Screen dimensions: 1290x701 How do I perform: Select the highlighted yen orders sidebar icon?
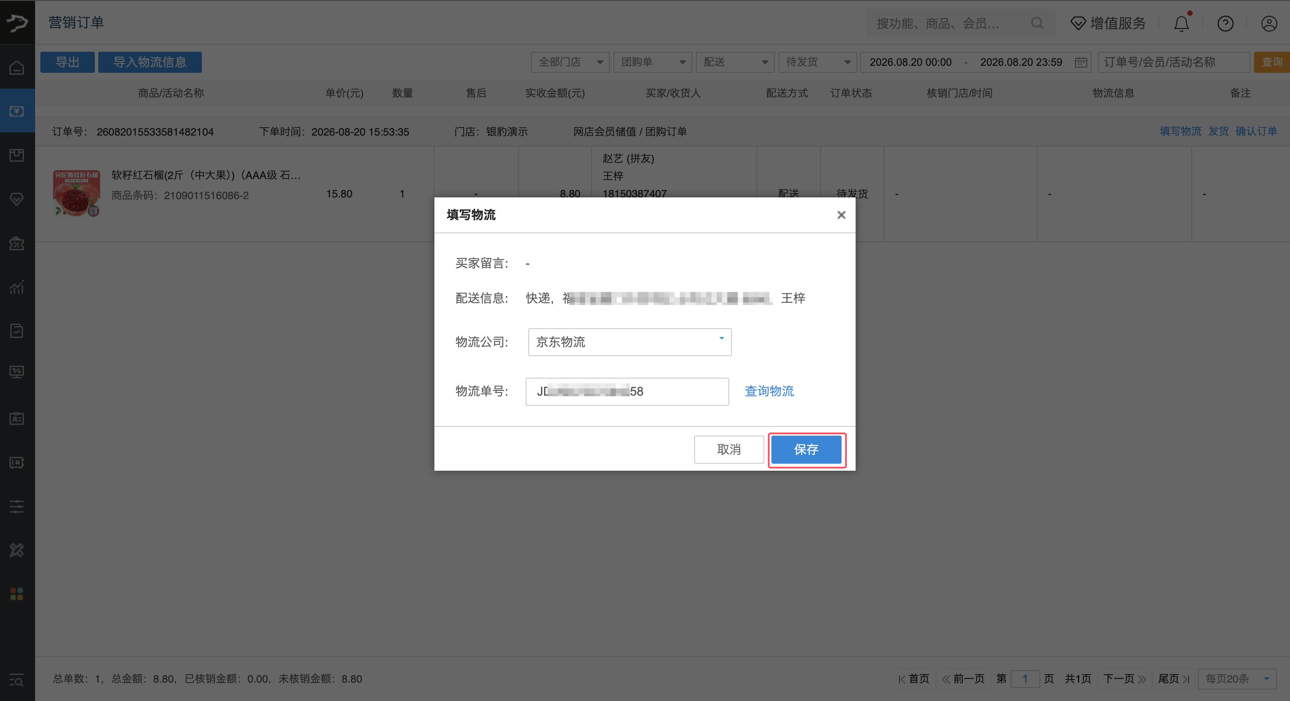pos(17,111)
